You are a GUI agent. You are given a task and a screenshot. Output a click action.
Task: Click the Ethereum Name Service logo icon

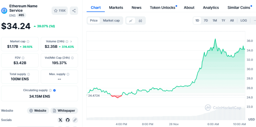4,11
